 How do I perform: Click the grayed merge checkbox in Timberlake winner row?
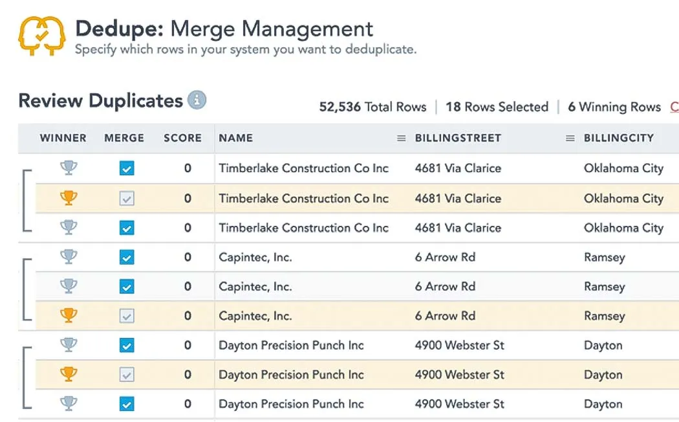coord(127,199)
